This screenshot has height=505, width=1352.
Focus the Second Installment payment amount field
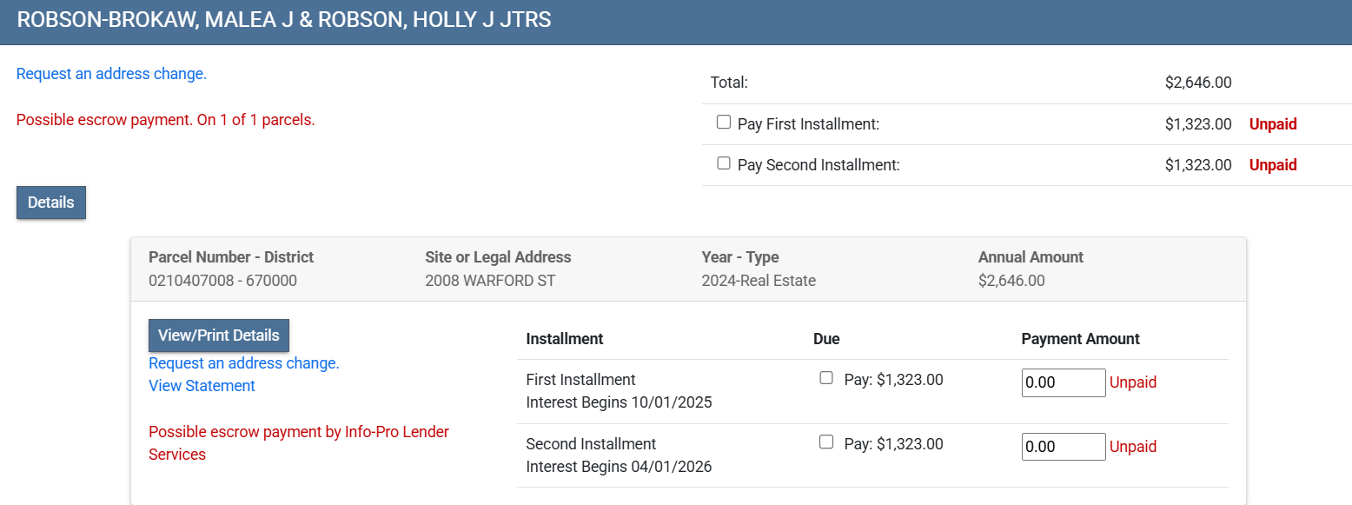1063,447
